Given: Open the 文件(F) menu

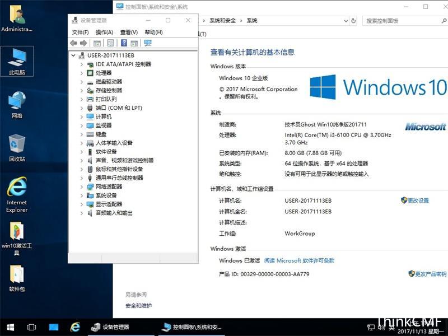Looking at the screenshot, I should click(x=80, y=32).
